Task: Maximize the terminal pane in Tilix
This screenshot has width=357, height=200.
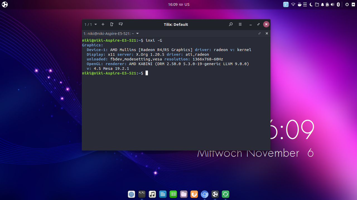Action: click(x=260, y=33)
